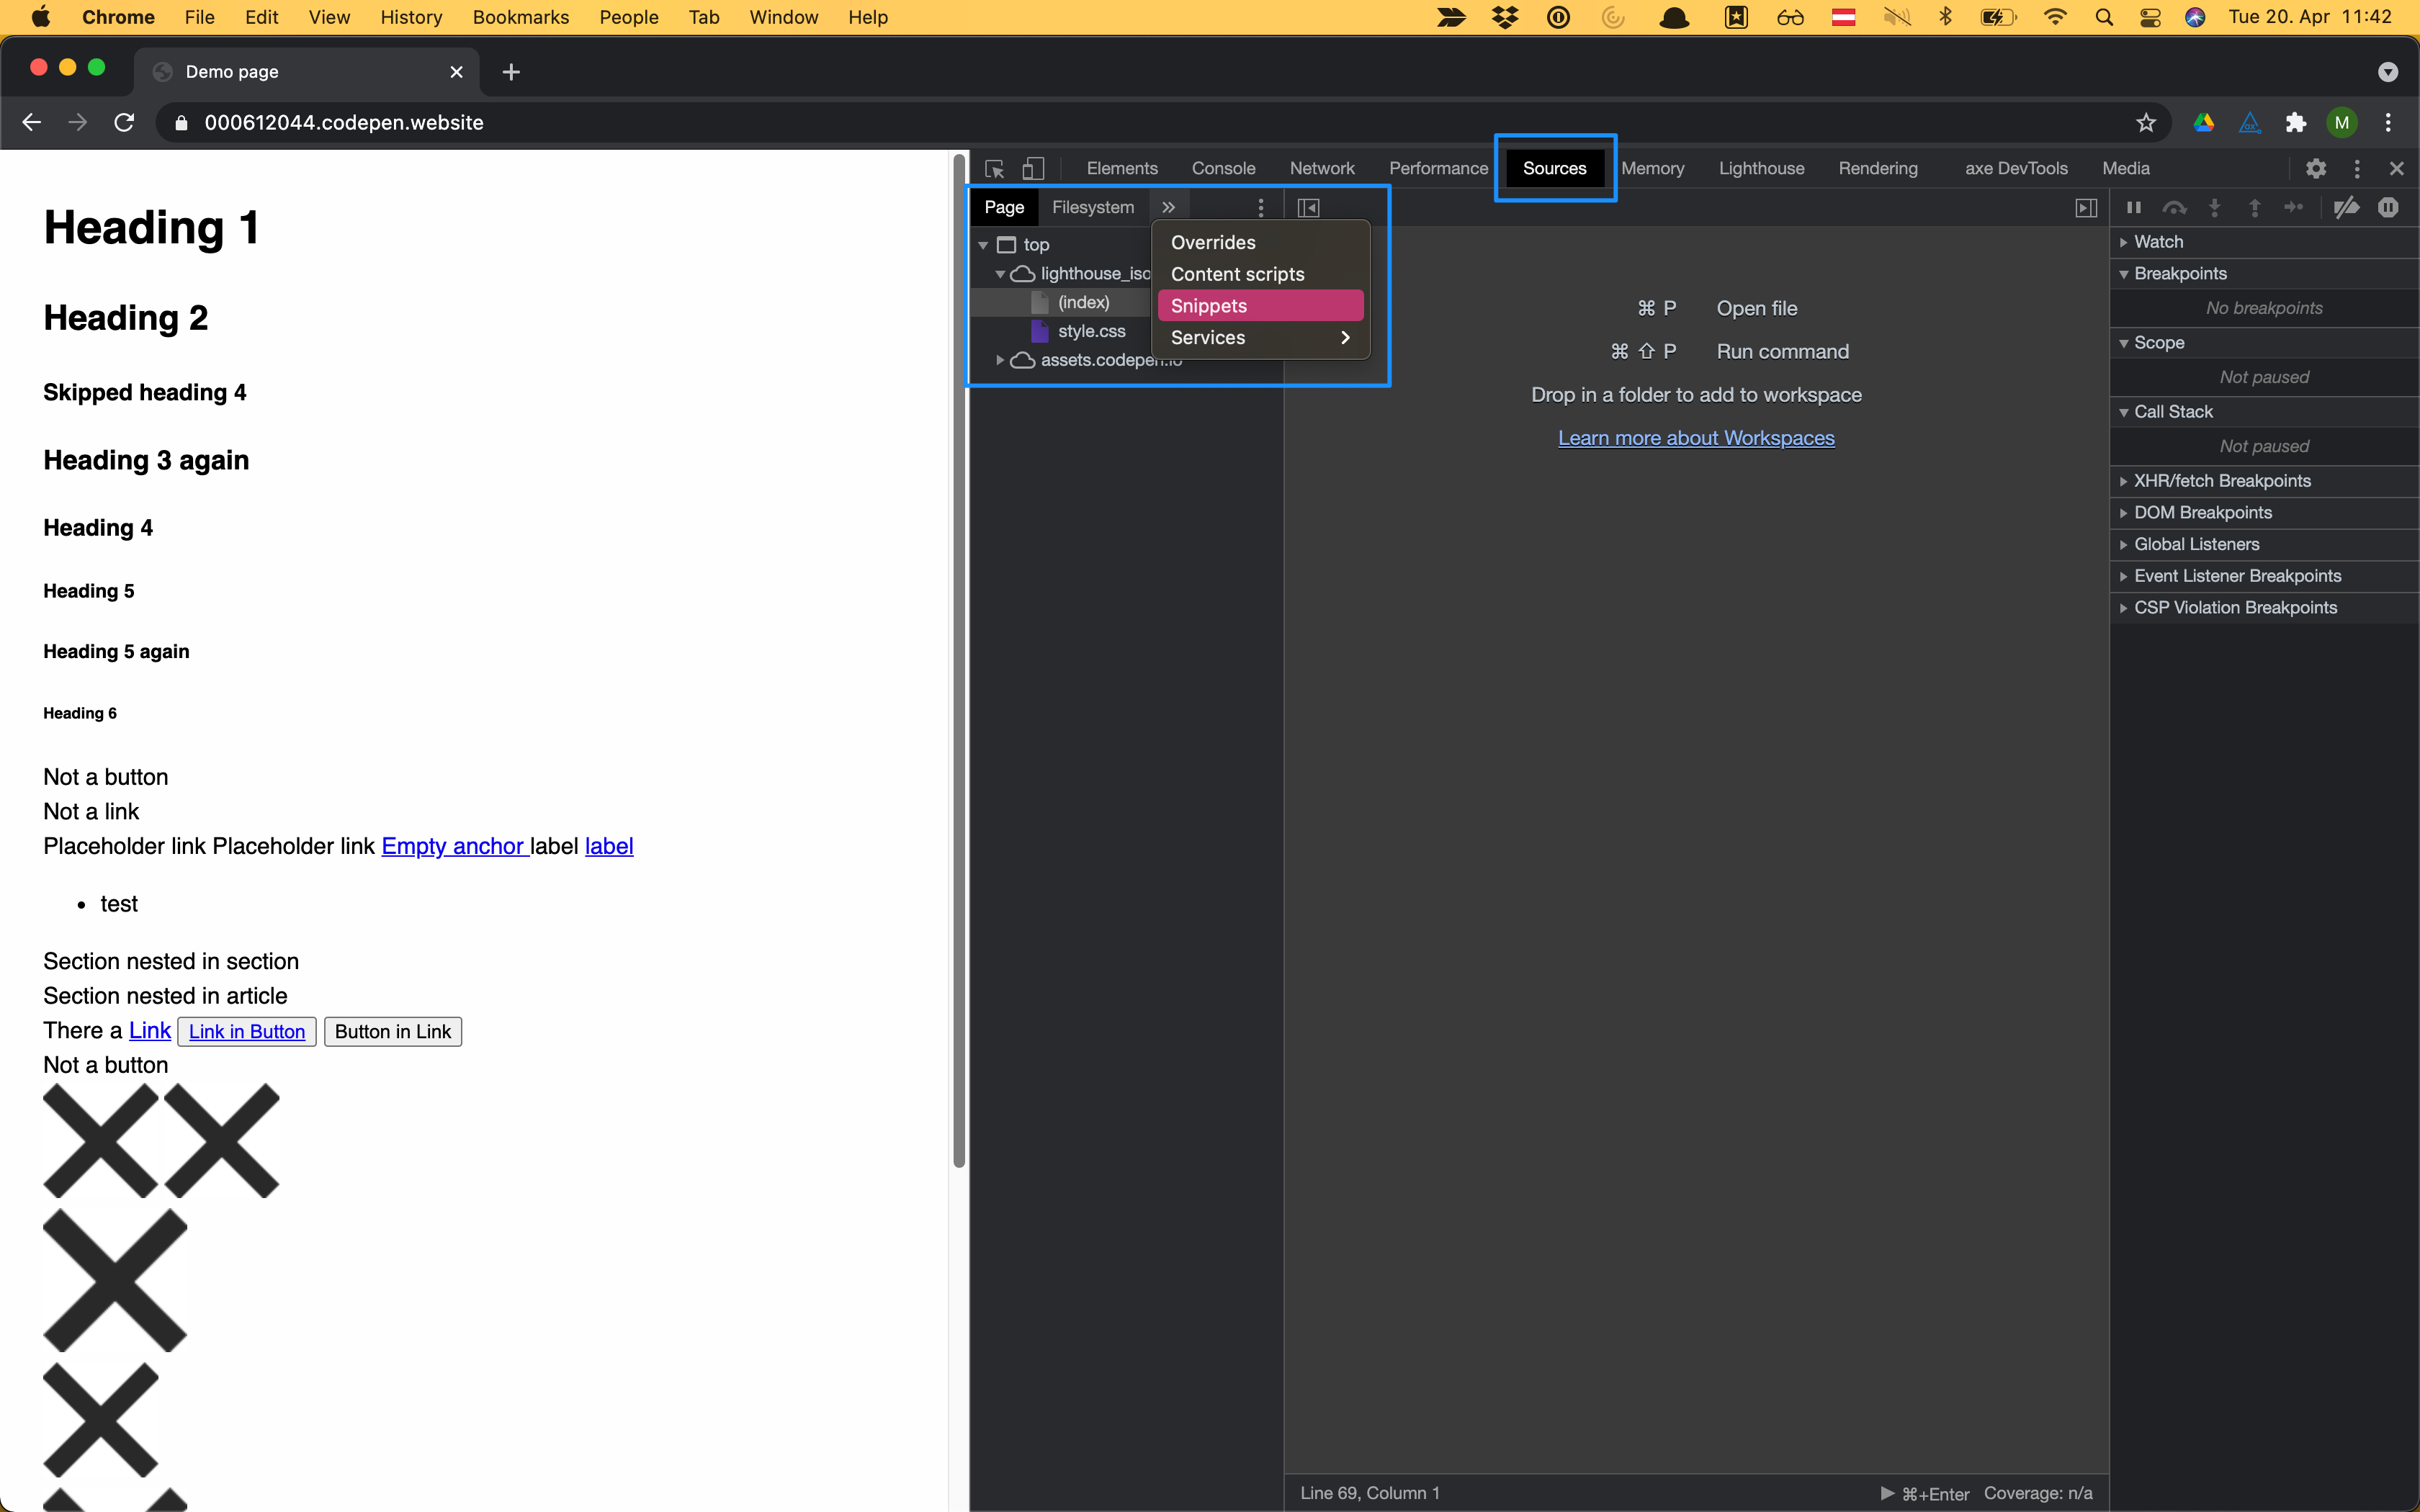Expand assets.codepen.io tree node

point(1000,360)
